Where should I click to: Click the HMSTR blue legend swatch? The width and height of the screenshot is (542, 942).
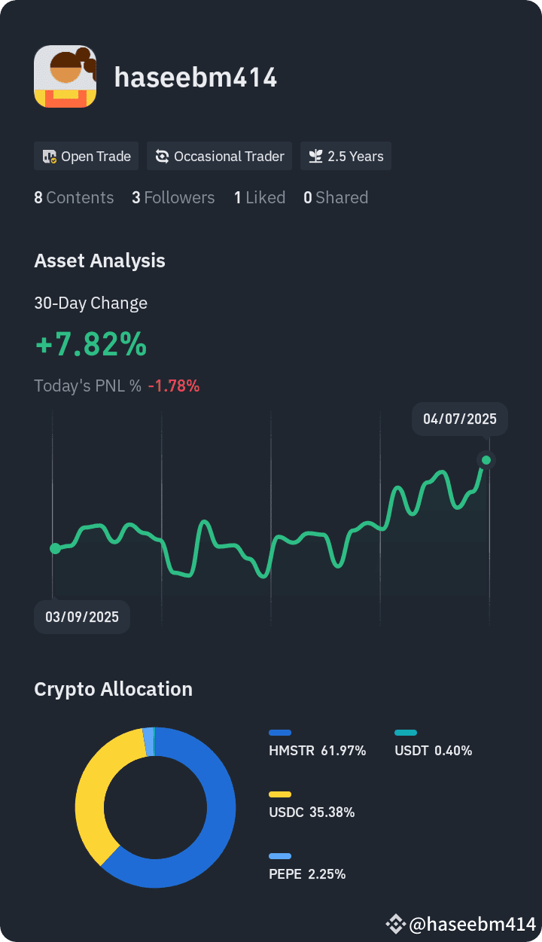click(x=280, y=733)
